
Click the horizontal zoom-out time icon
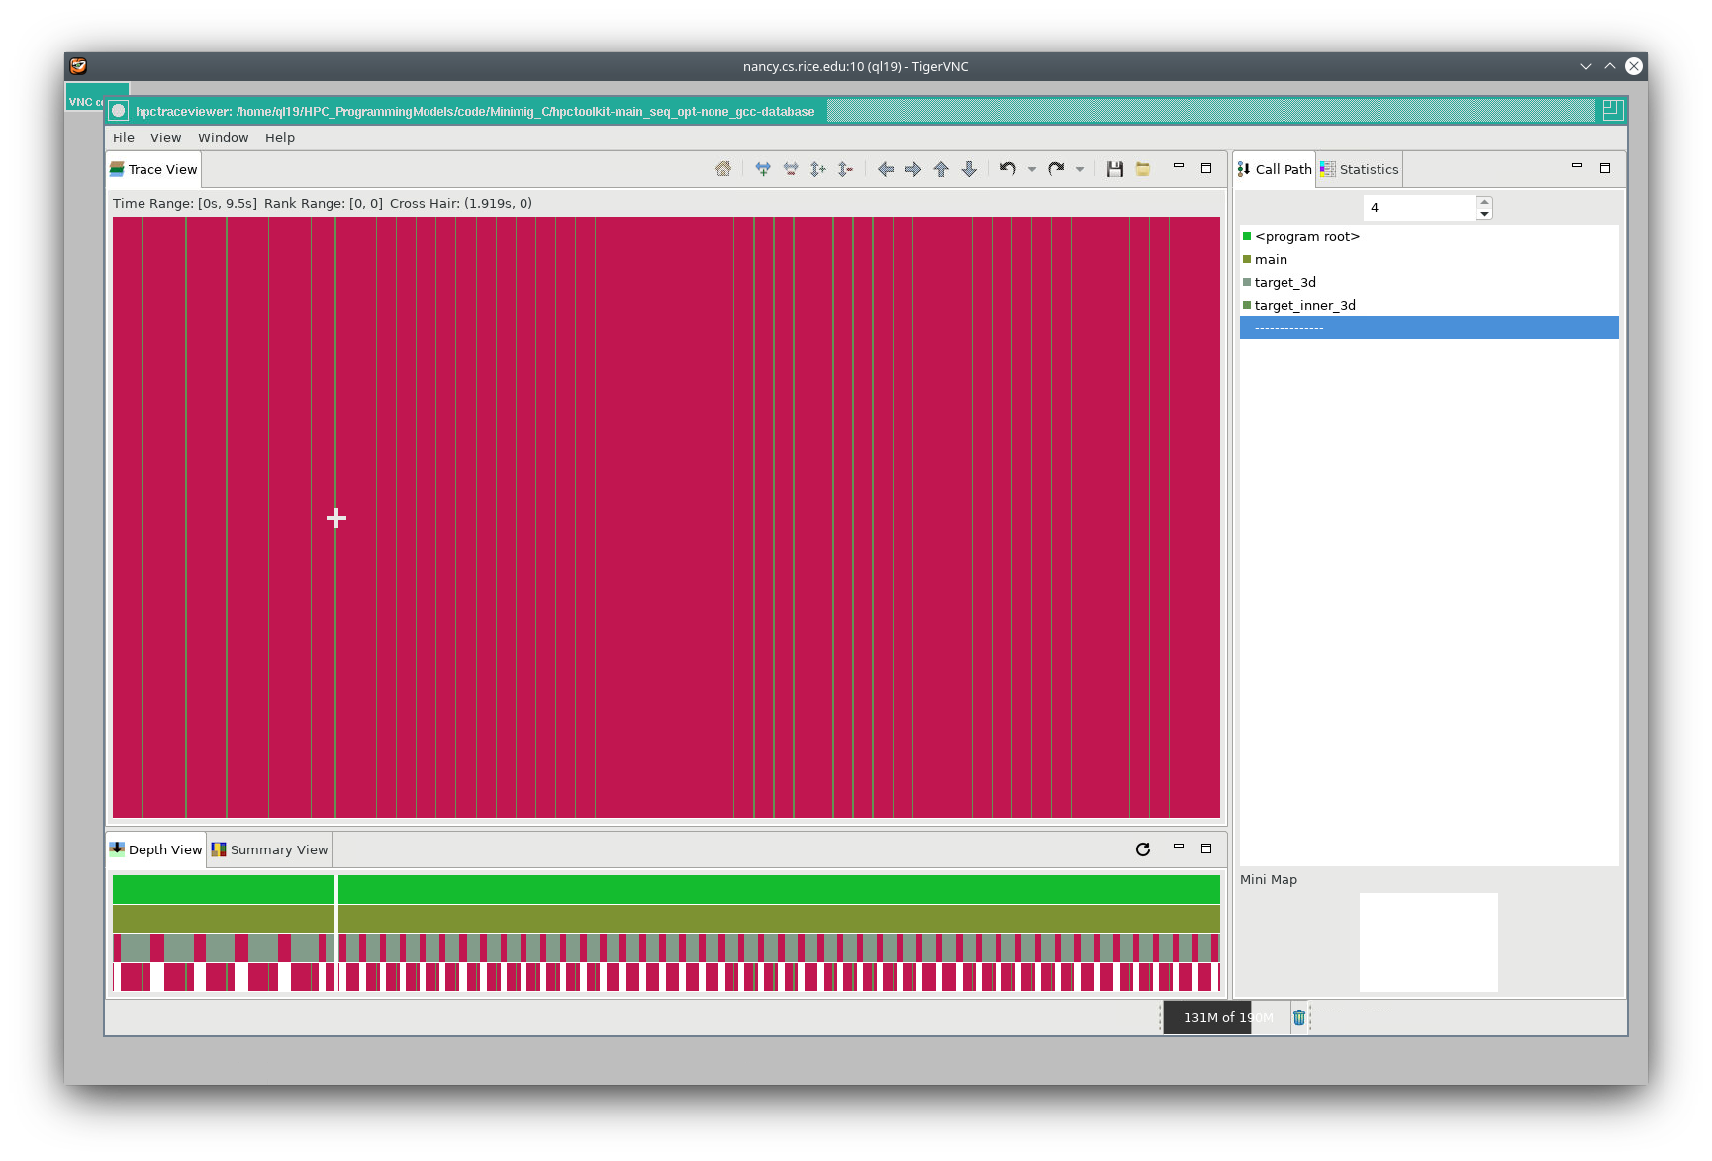click(x=791, y=169)
